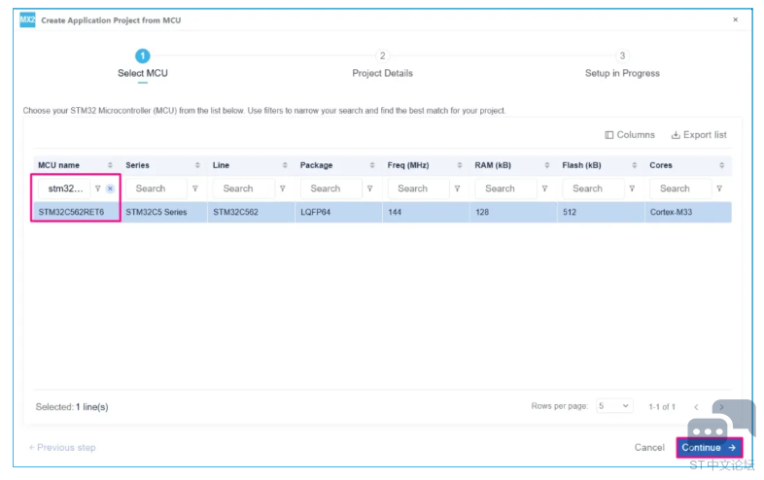Open filter options for MCU name
Image resolution: width=764 pixels, height=480 pixels.
tap(98, 189)
